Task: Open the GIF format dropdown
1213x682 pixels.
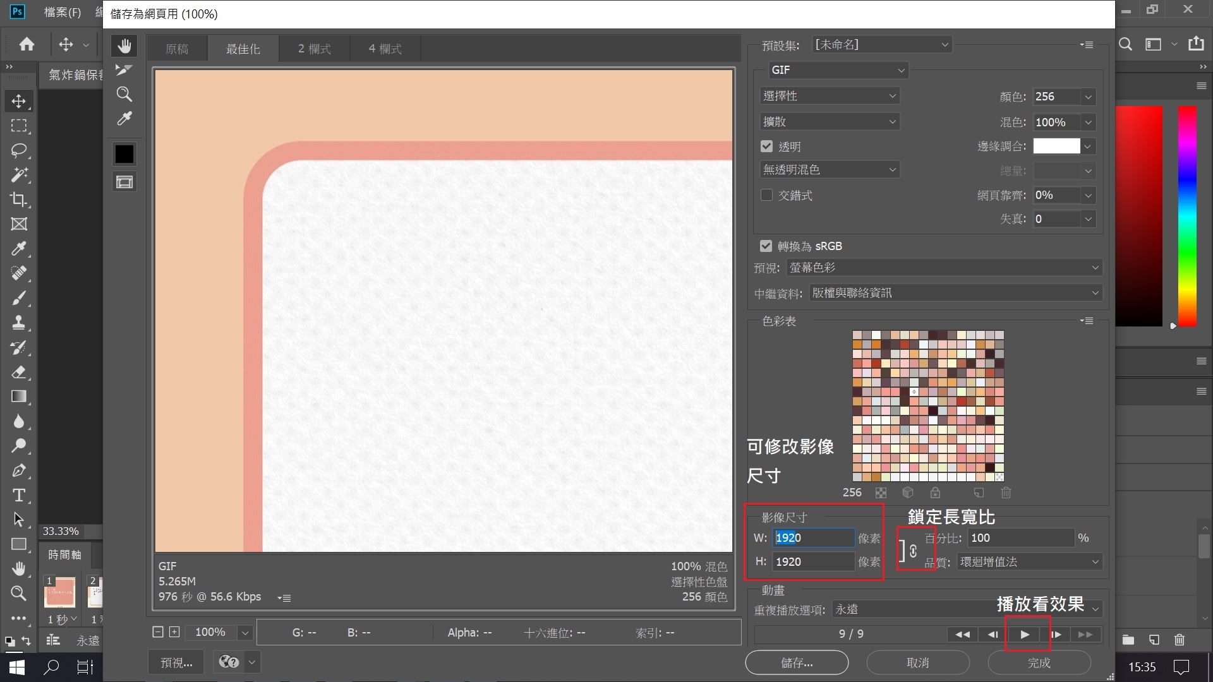Action: (837, 70)
